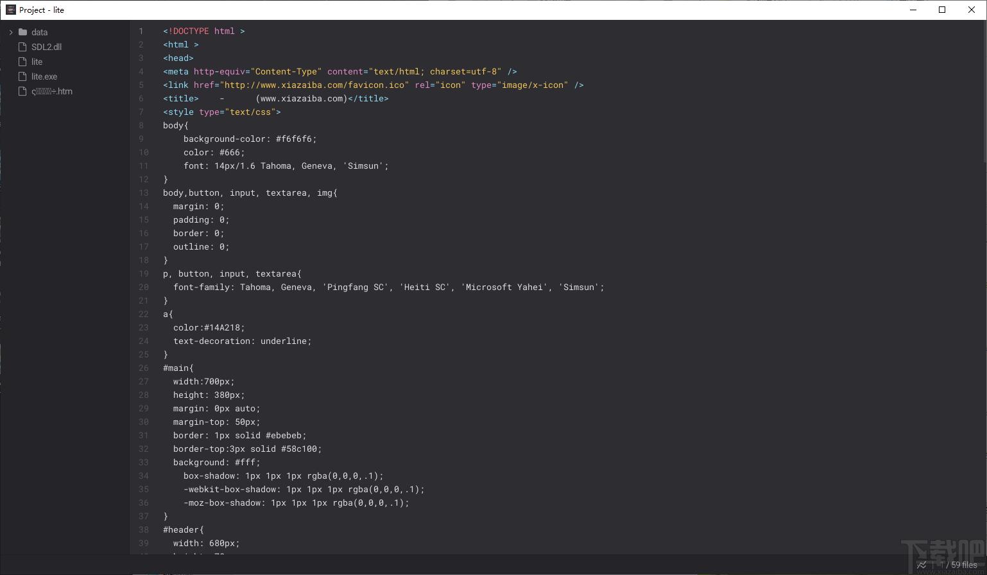Image resolution: width=987 pixels, height=575 pixels.
Task: Open the SDL2.dll file label
Action: (46, 47)
